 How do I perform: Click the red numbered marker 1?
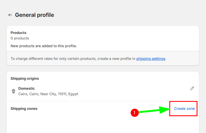(134, 113)
